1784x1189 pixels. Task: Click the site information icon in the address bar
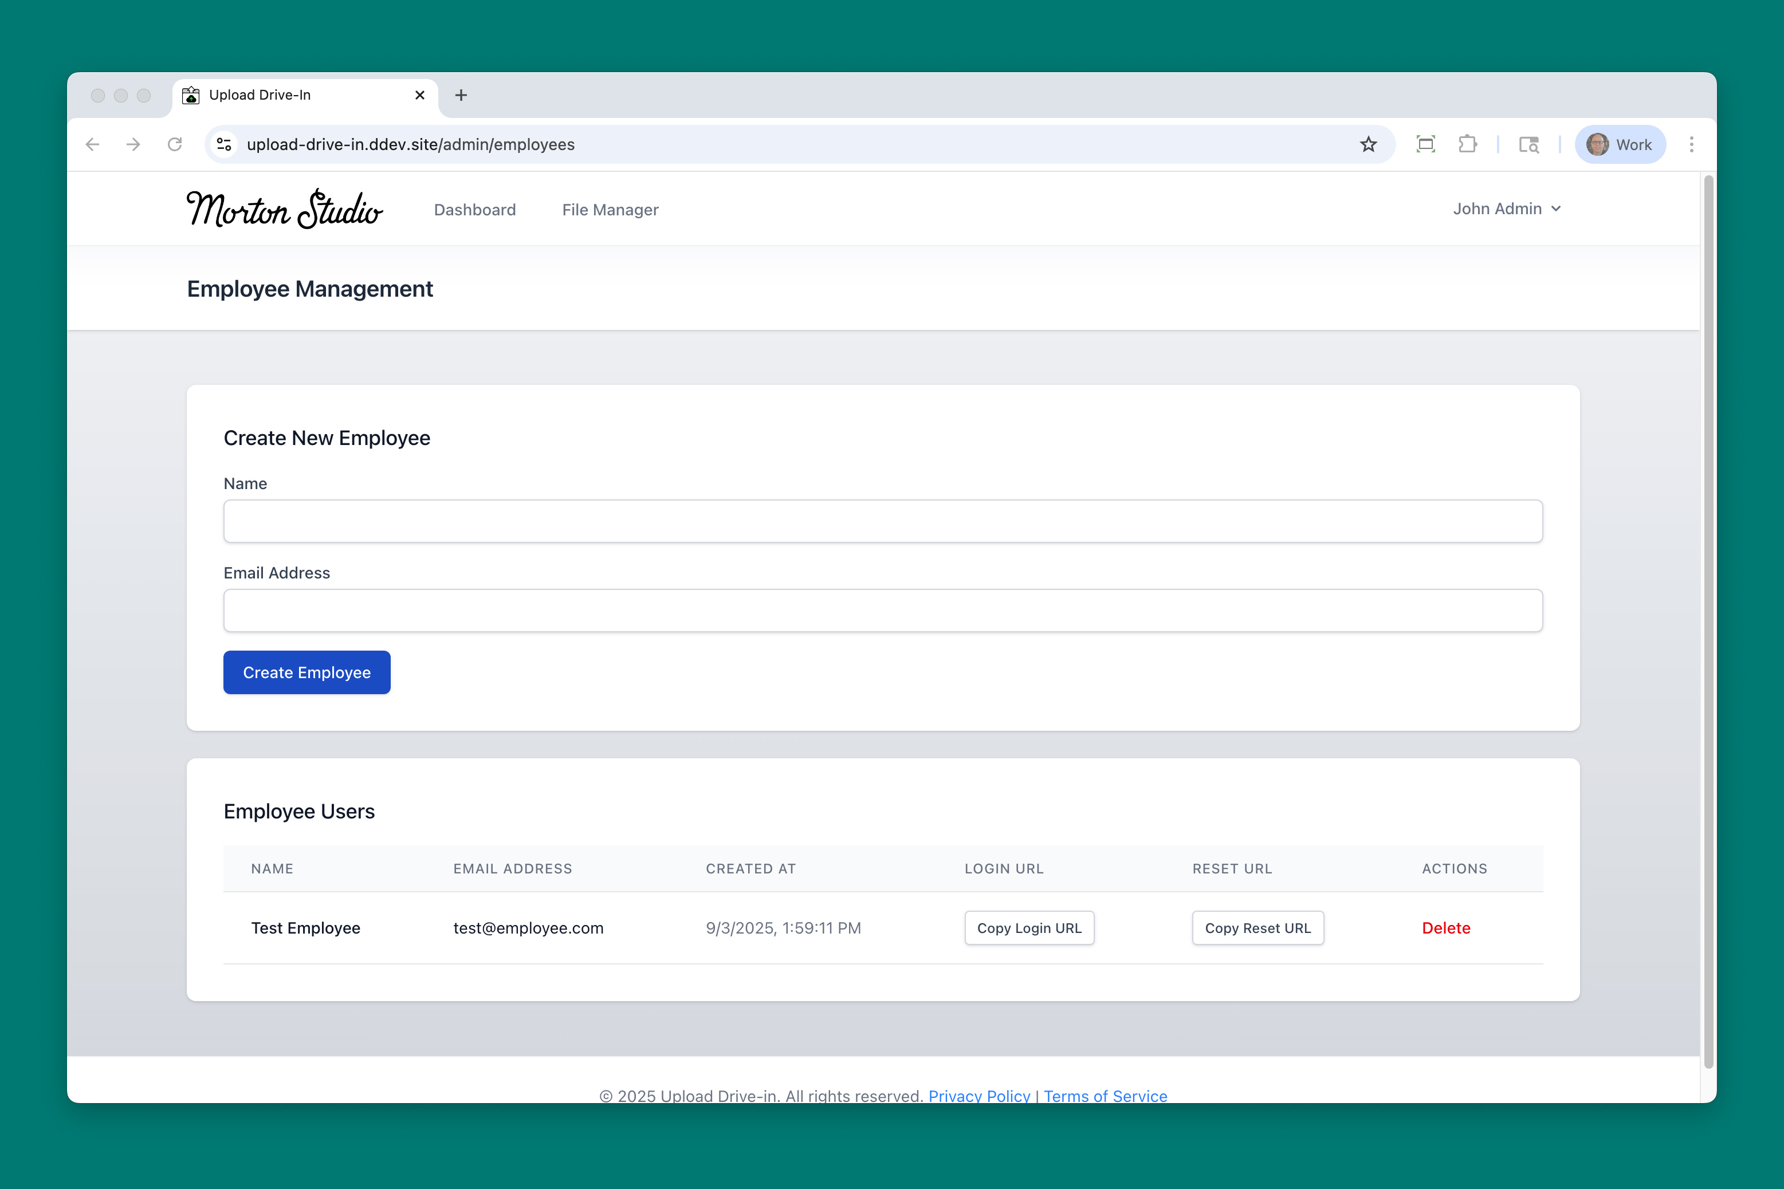[x=224, y=144]
